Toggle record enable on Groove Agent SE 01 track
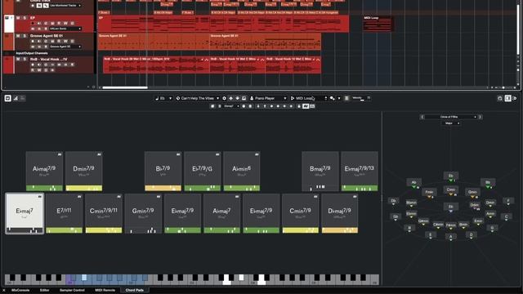This screenshot has height=294, width=523. pos(33,42)
